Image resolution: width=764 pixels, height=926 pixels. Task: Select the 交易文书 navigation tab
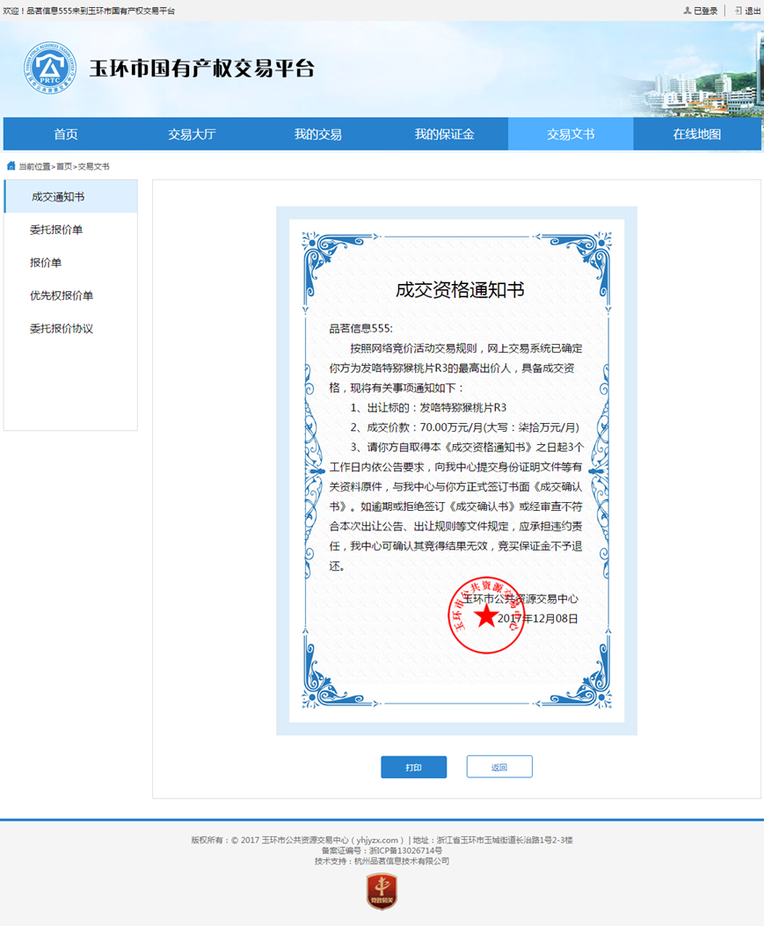[x=570, y=134]
